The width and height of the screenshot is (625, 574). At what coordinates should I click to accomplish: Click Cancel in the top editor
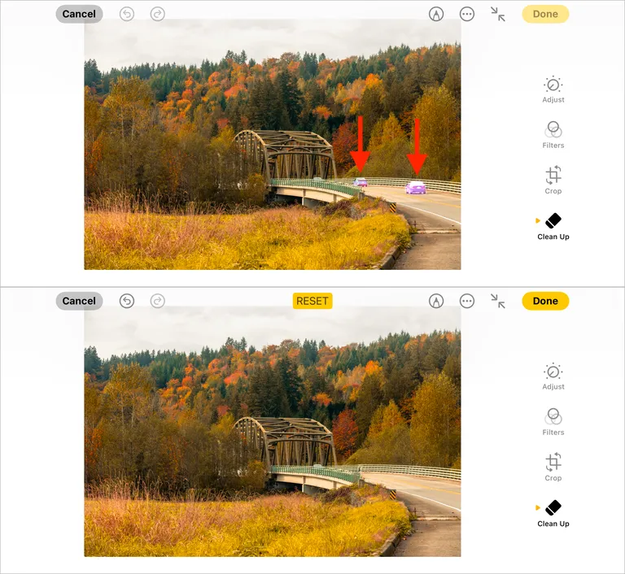coord(79,15)
